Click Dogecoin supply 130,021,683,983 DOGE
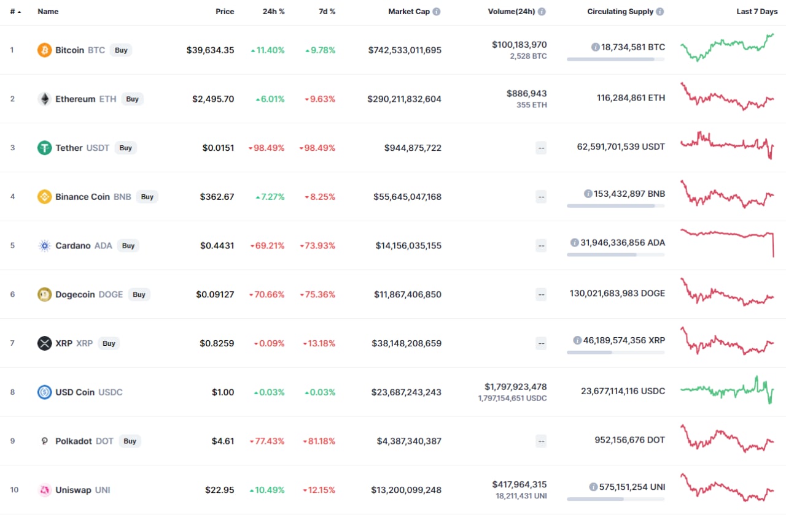This screenshot has height=515, width=786. 617,294
